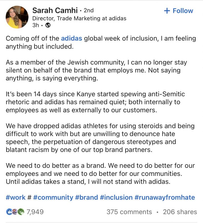203x223 pixels.
Task: Click the like reaction icon
Action: tap(9, 212)
